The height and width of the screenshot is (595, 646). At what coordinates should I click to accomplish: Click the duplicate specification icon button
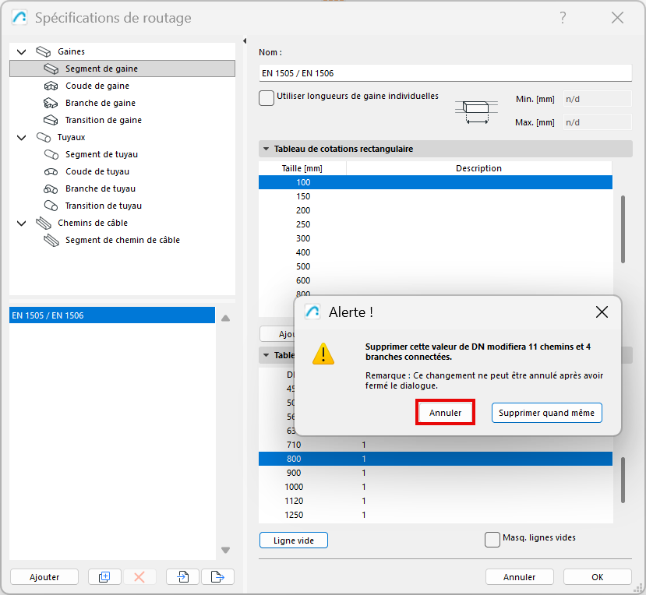(104, 577)
